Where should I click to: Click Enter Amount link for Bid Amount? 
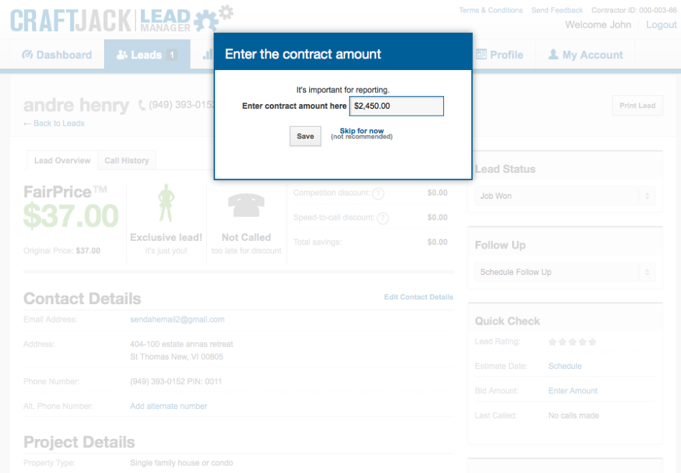click(573, 391)
